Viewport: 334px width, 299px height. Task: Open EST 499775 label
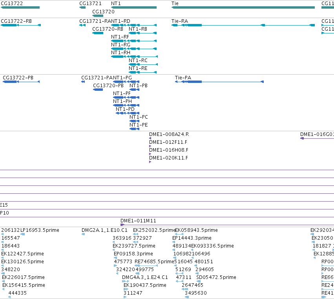pos(144,270)
